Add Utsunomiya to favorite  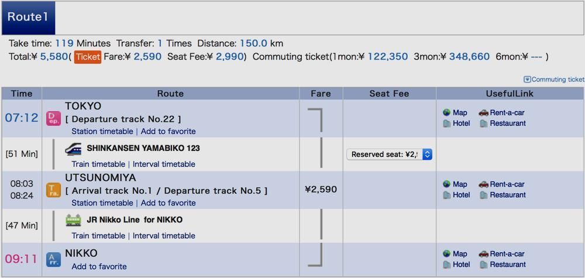tap(168, 203)
